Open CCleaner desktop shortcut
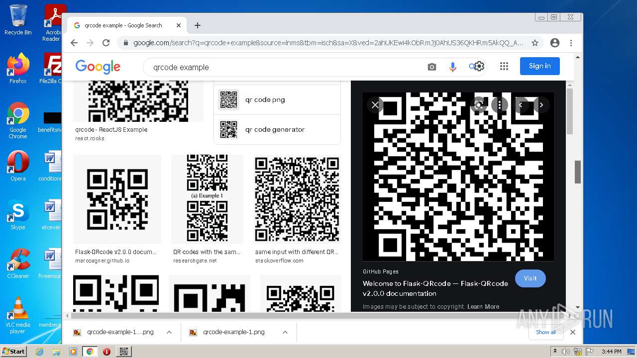Image resolution: width=637 pixels, height=358 pixels. pyautogui.click(x=18, y=264)
